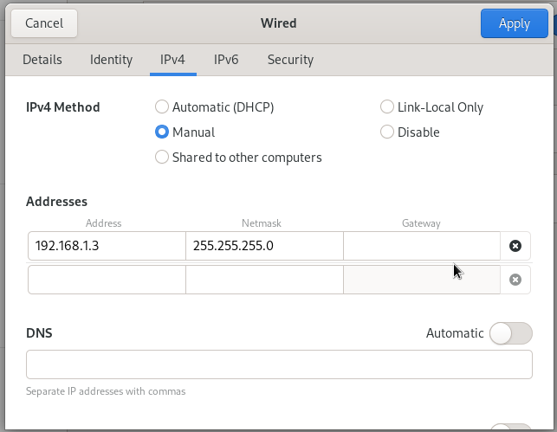This screenshot has width=557, height=432.
Task: Remove the 192.168.1.3 address row
Action: coord(515,246)
